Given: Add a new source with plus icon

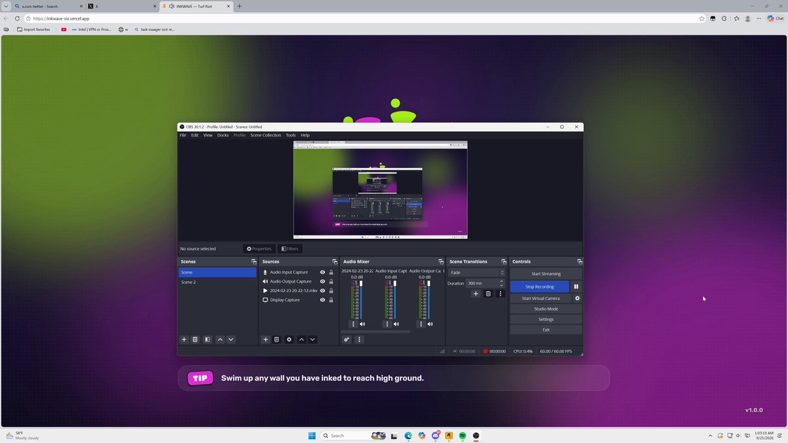Looking at the screenshot, I should [x=266, y=339].
